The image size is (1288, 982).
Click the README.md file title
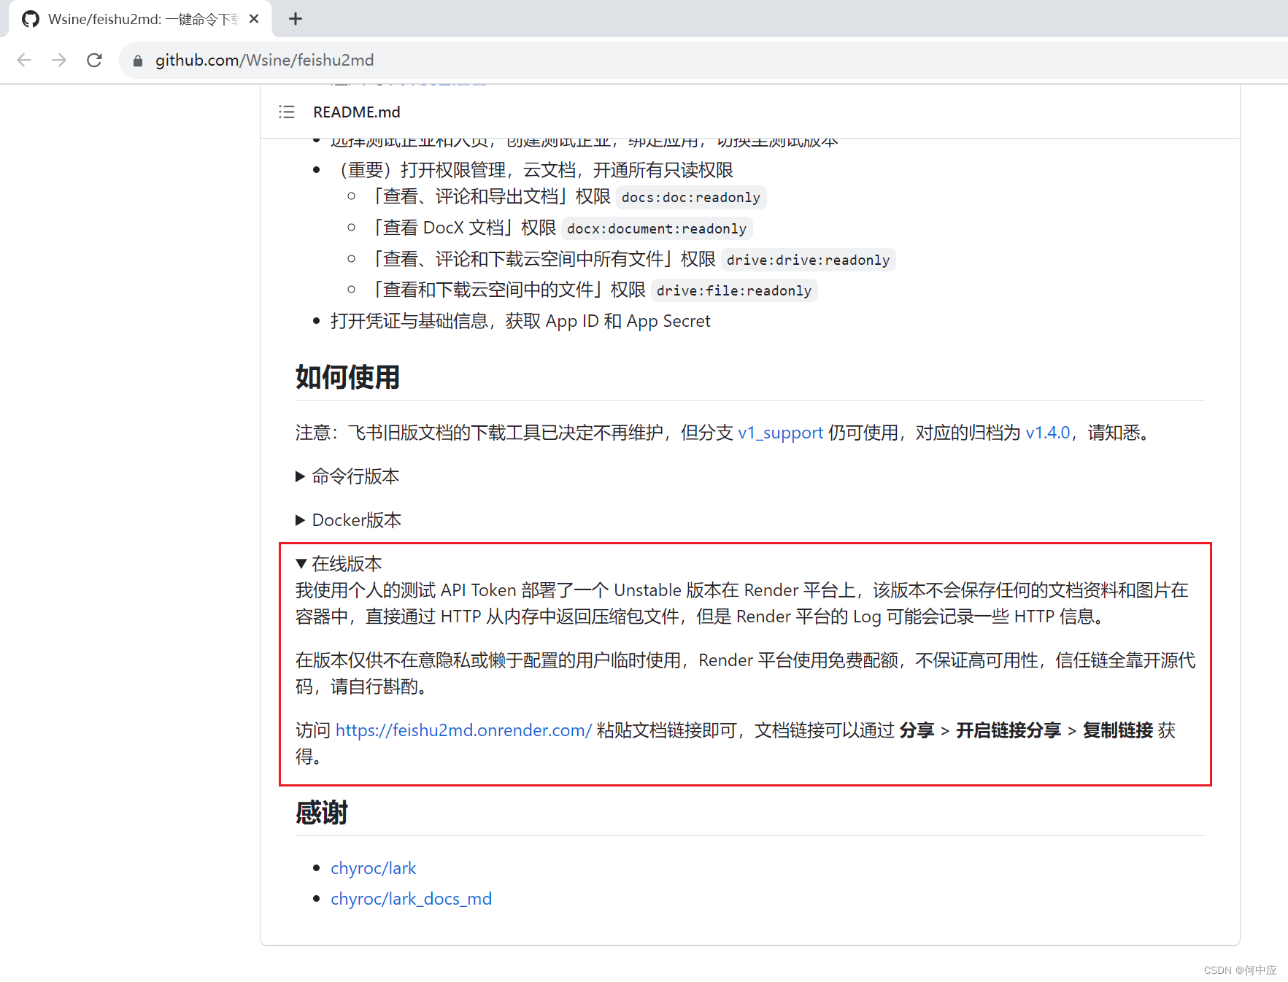pyautogui.click(x=356, y=112)
